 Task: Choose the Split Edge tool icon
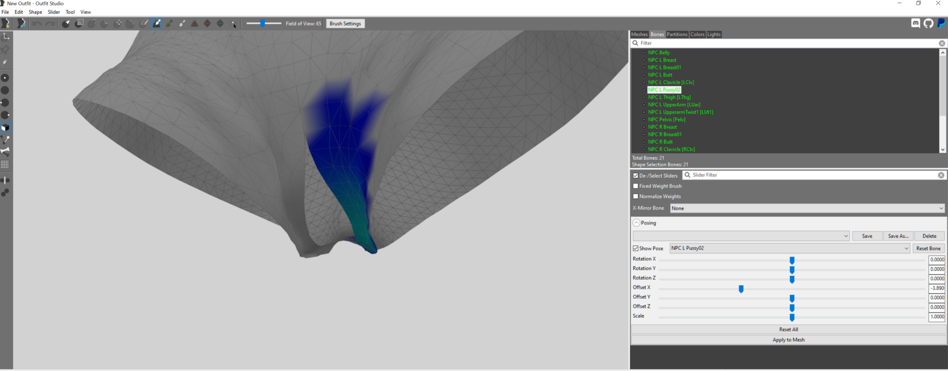tap(220, 23)
